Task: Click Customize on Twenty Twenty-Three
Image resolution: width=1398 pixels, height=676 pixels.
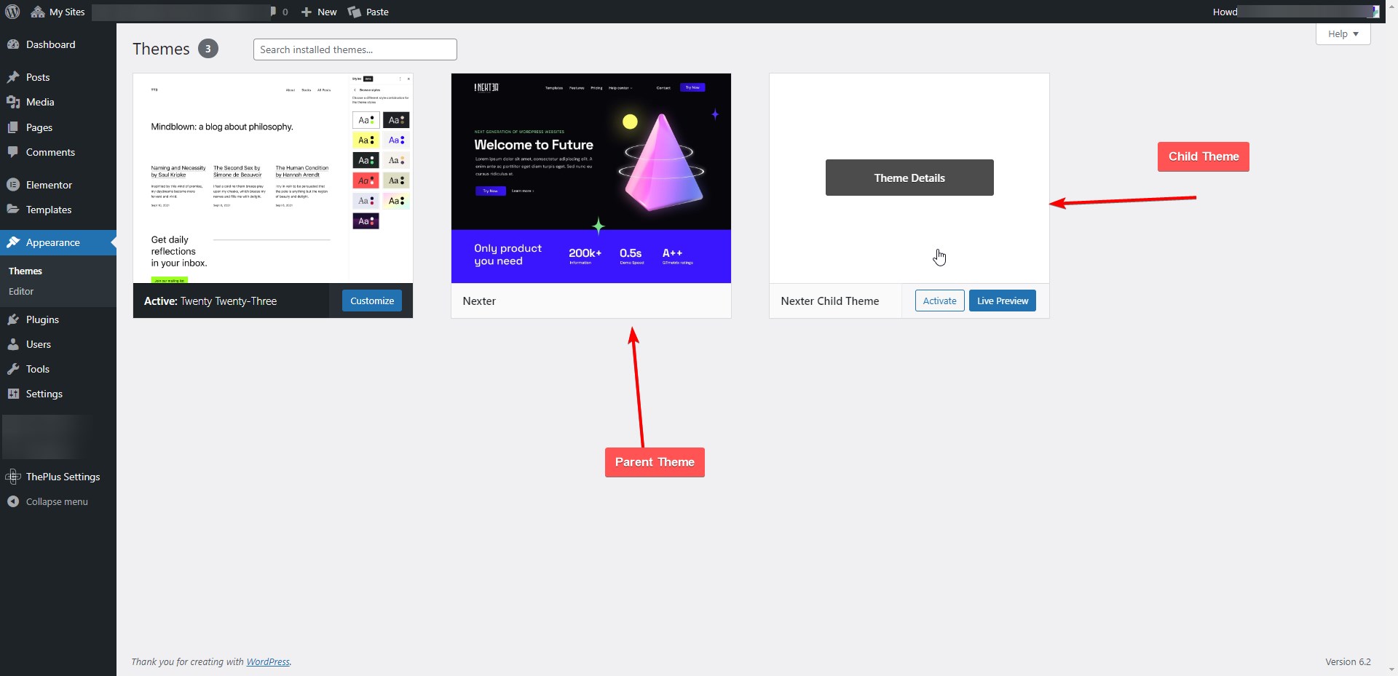Action: pos(371,300)
